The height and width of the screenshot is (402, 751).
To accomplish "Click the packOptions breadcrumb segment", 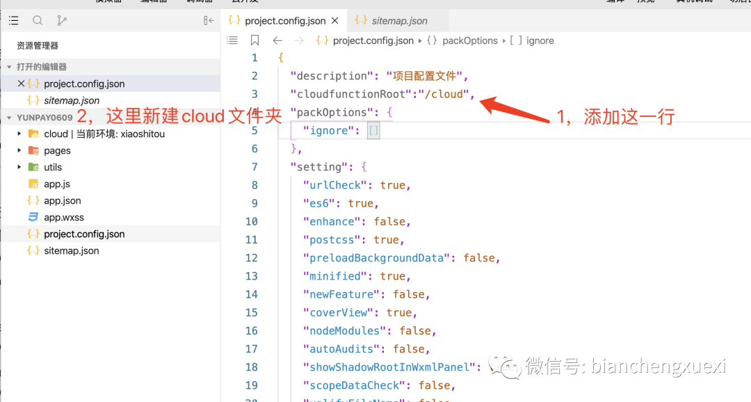I will [x=470, y=41].
